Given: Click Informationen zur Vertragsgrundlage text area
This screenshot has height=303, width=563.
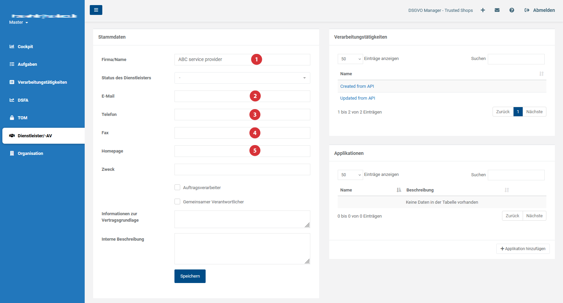Looking at the screenshot, I should coord(242,219).
